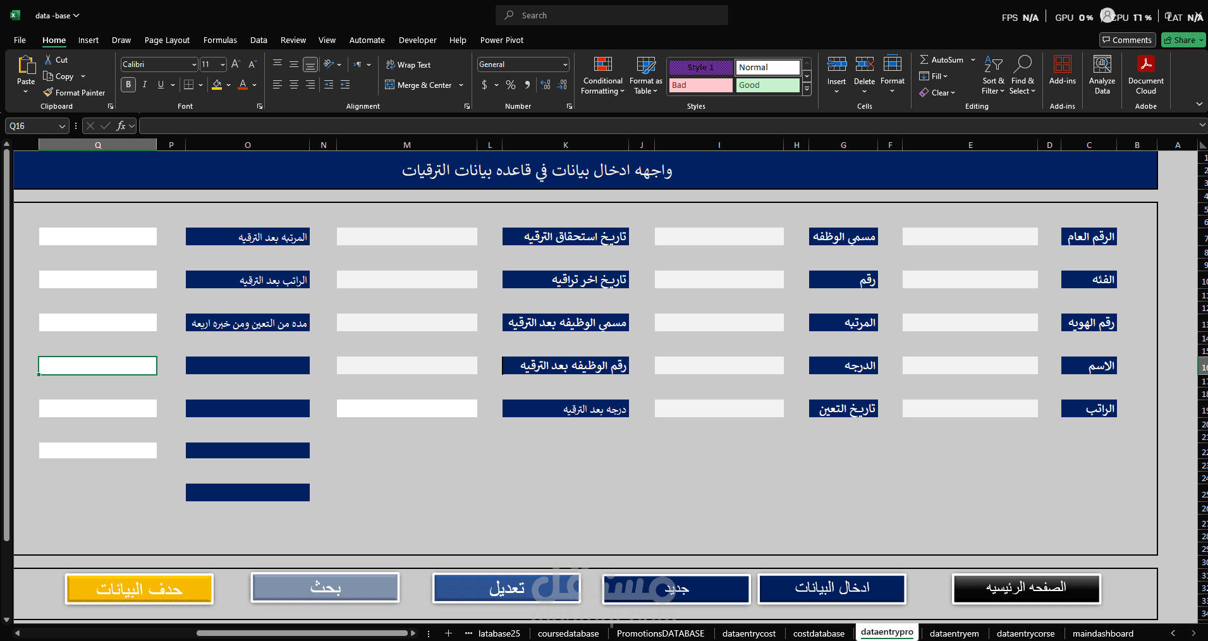Screen dimensions: 1208x641
Task: Open the Add-ins pane
Action: tap(1063, 70)
